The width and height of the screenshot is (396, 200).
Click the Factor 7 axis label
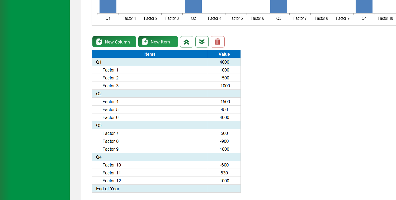coord(300,18)
